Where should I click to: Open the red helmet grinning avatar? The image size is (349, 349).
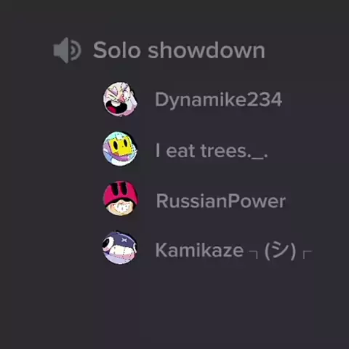point(121,198)
